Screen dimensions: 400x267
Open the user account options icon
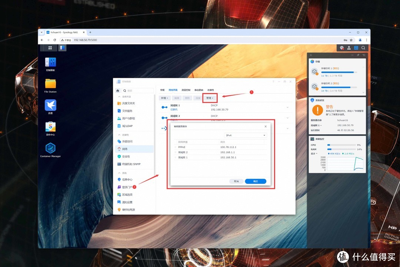pos(349,48)
